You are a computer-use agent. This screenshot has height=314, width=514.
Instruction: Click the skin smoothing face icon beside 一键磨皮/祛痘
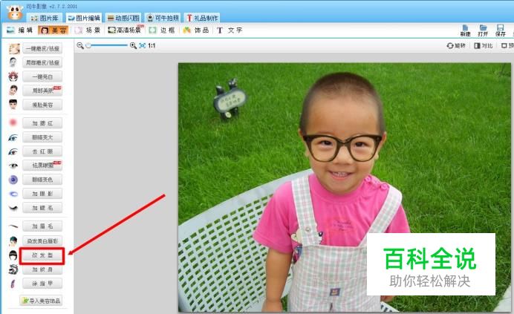coord(14,49)
